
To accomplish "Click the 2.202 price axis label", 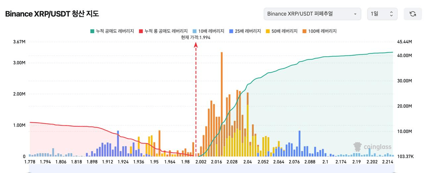I will 372,162.
